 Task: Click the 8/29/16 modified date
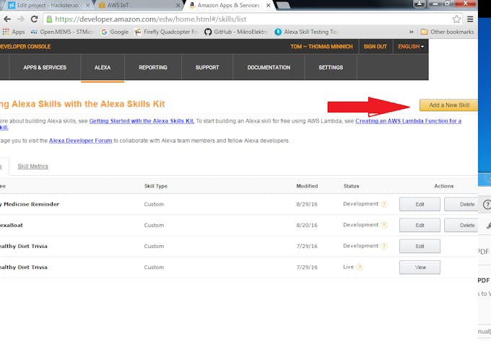pos(307,204)
